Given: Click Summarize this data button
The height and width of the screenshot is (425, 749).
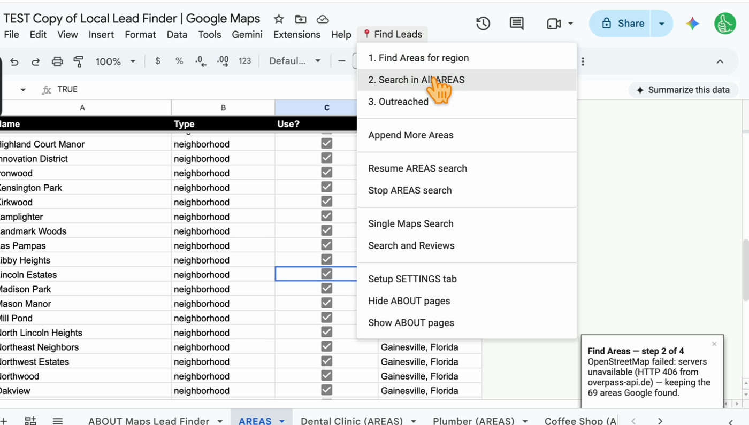Looking at the screenshot, I should pos(683,90).
